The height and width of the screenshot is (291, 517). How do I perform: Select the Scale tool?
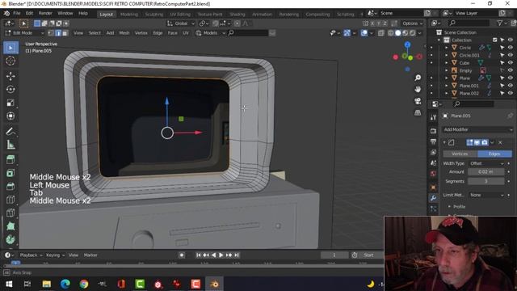11,103
